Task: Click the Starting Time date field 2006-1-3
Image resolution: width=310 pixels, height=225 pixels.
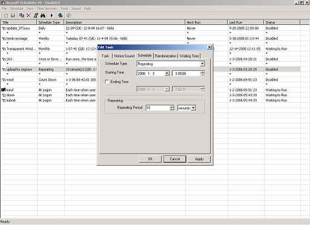Action: pos(151,73)
